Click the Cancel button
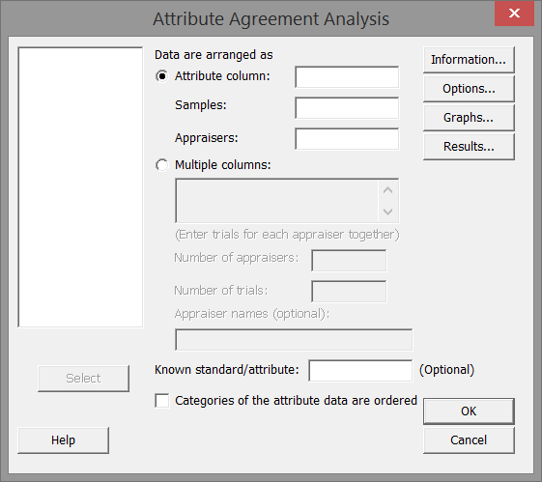The height and width of the screenshot is (482, 542). pos(469,440)
